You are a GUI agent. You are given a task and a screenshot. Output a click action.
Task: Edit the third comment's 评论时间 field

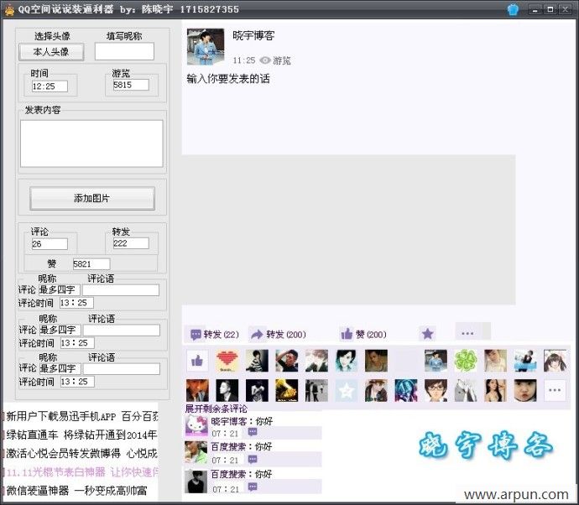77,382
